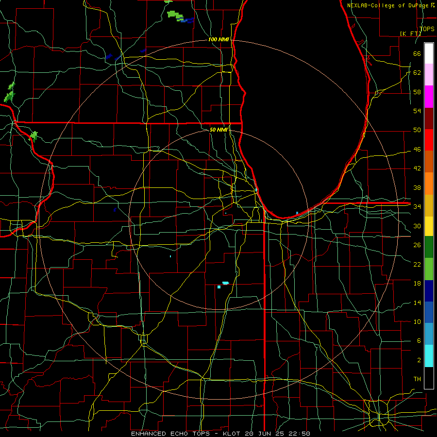The height and width of the screenshot is (437, 437).
Task: Click the light pink swatch on the color scale
Action: tap(429, 75)
